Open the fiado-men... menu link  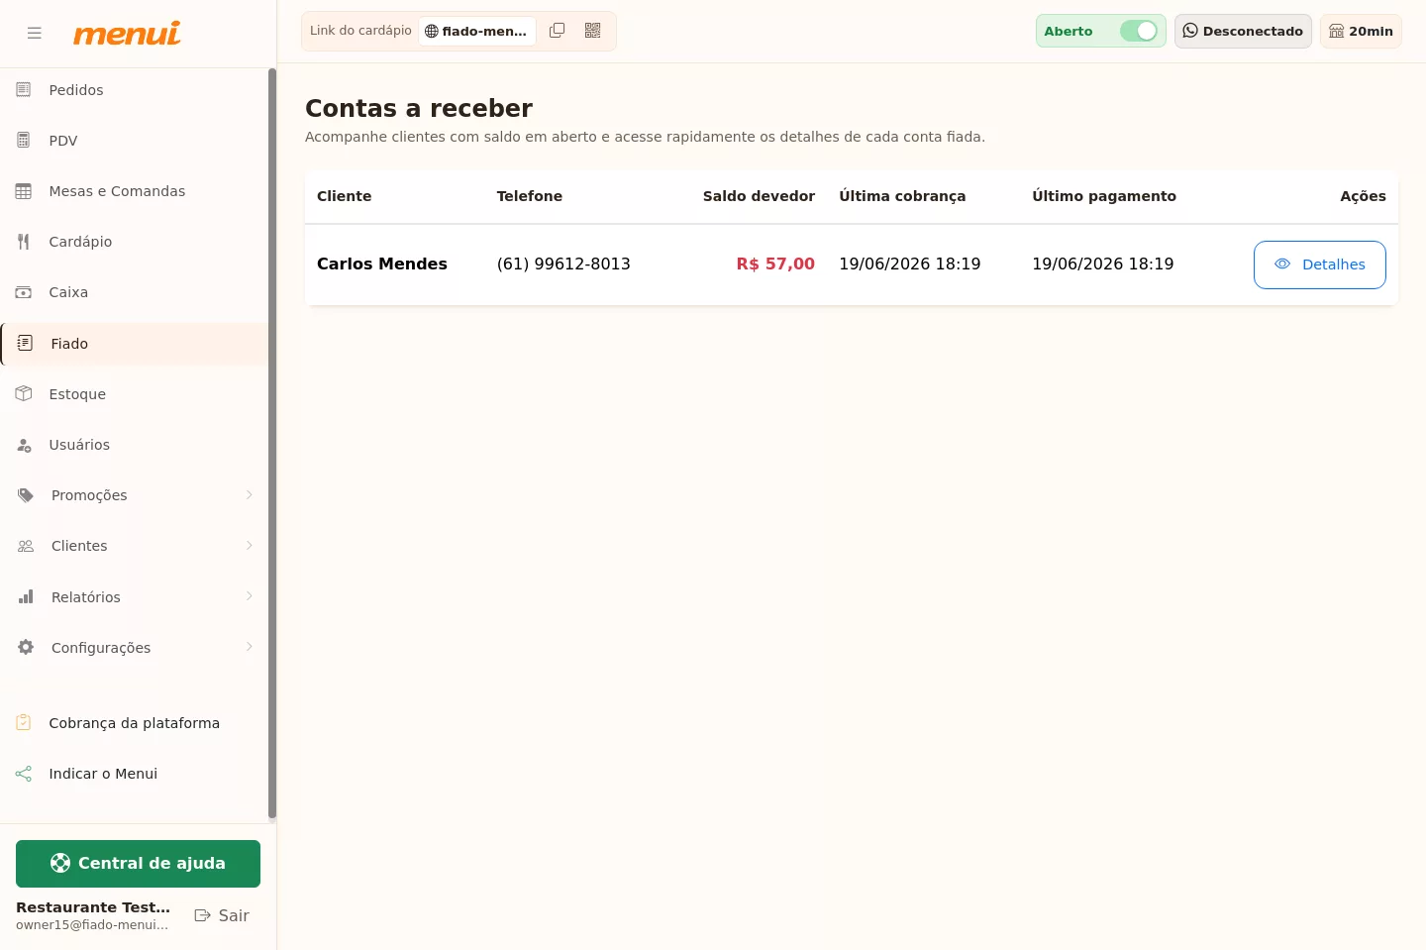[x=476, y=31]
